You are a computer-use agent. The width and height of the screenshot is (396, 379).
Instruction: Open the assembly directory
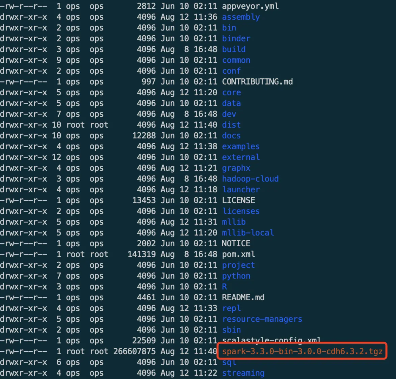coord(241,17)
